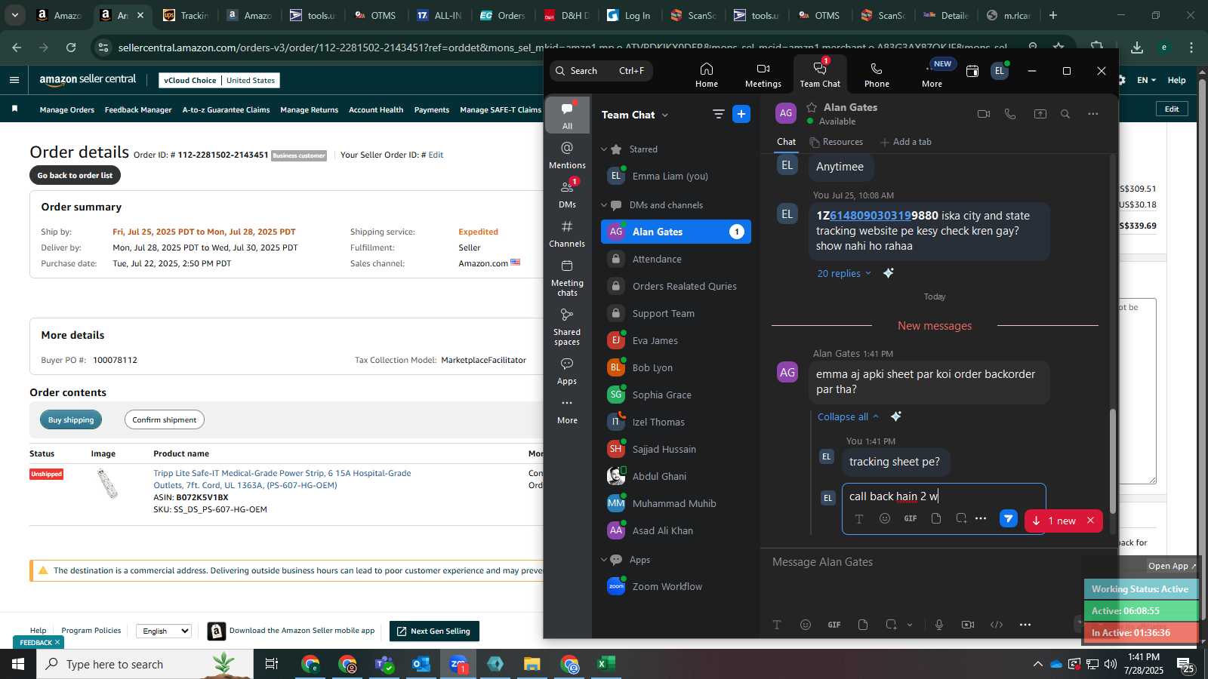Screen dimensions: 1208x679
Task: Attach file in reply box
Action: [x=936, y=518]
